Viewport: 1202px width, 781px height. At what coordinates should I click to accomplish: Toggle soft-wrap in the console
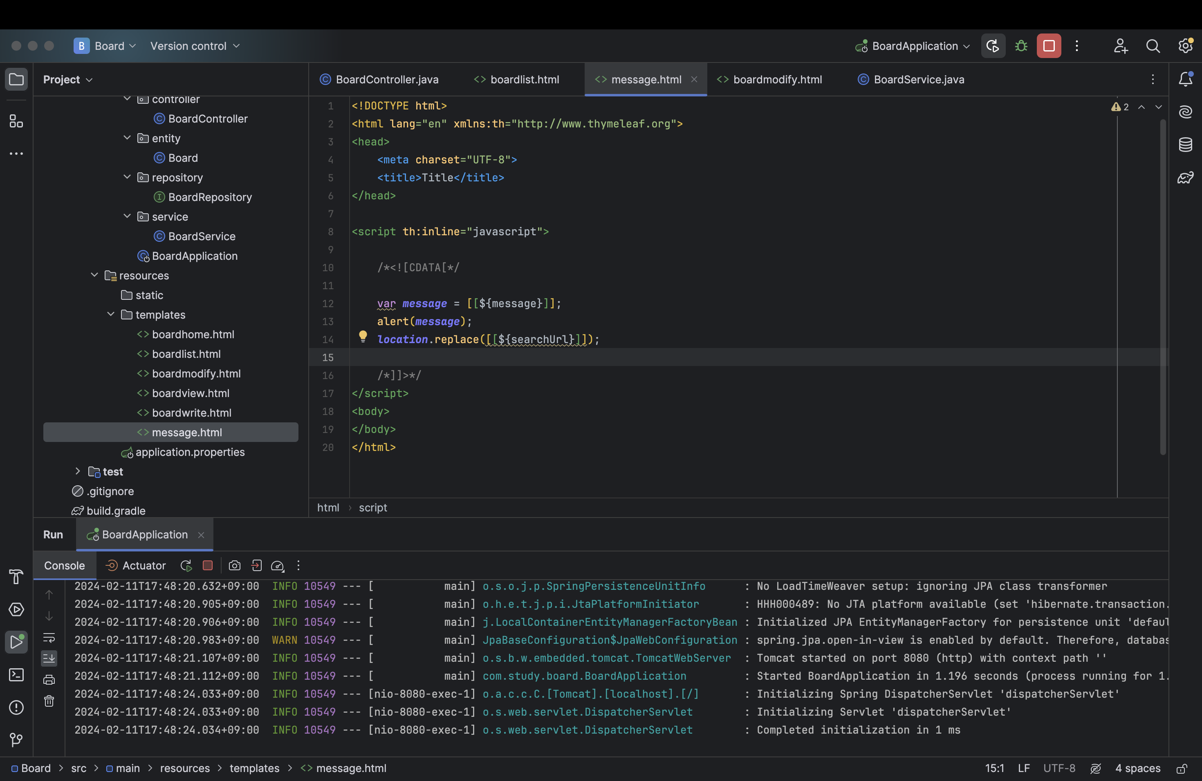point(49,638)
